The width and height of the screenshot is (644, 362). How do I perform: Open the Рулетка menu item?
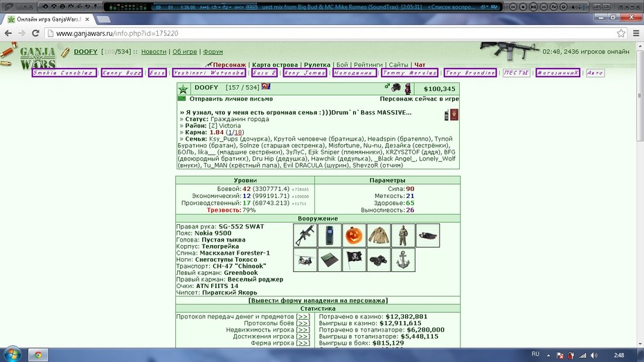pos(317,65)
